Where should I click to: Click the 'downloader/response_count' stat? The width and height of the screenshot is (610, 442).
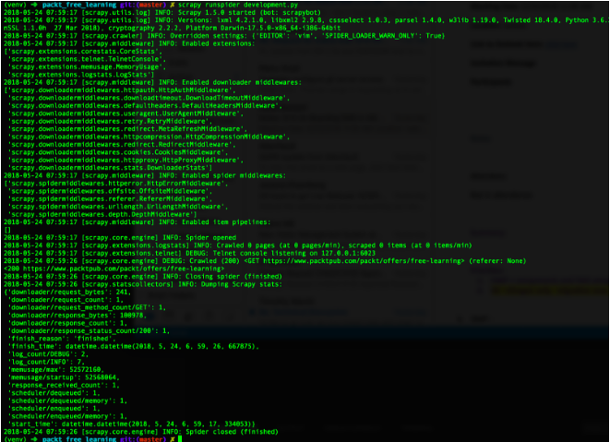tap(69, 323)
